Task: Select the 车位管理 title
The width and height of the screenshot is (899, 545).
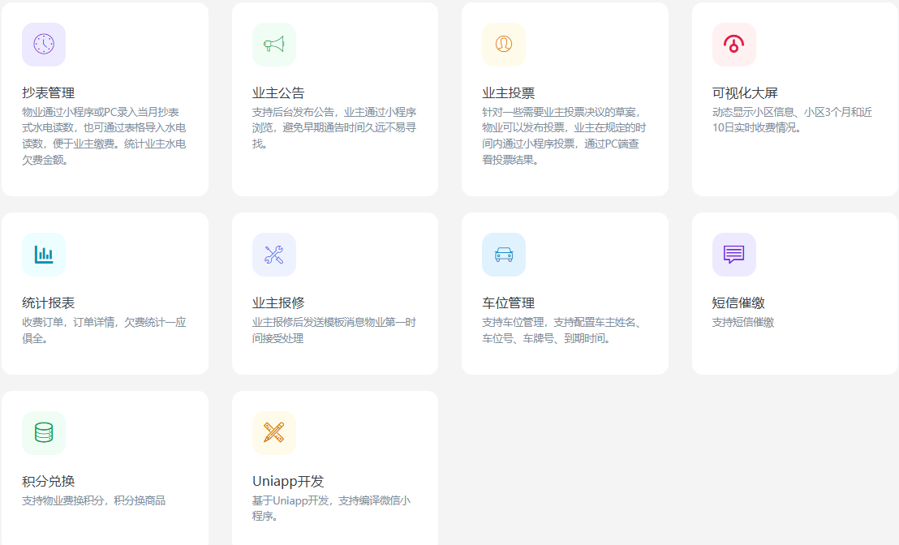Action: (508, 303)
